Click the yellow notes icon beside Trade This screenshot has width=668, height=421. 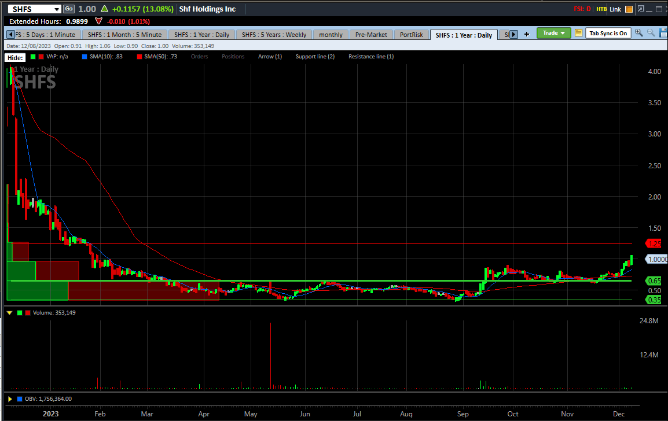point(577,33)
